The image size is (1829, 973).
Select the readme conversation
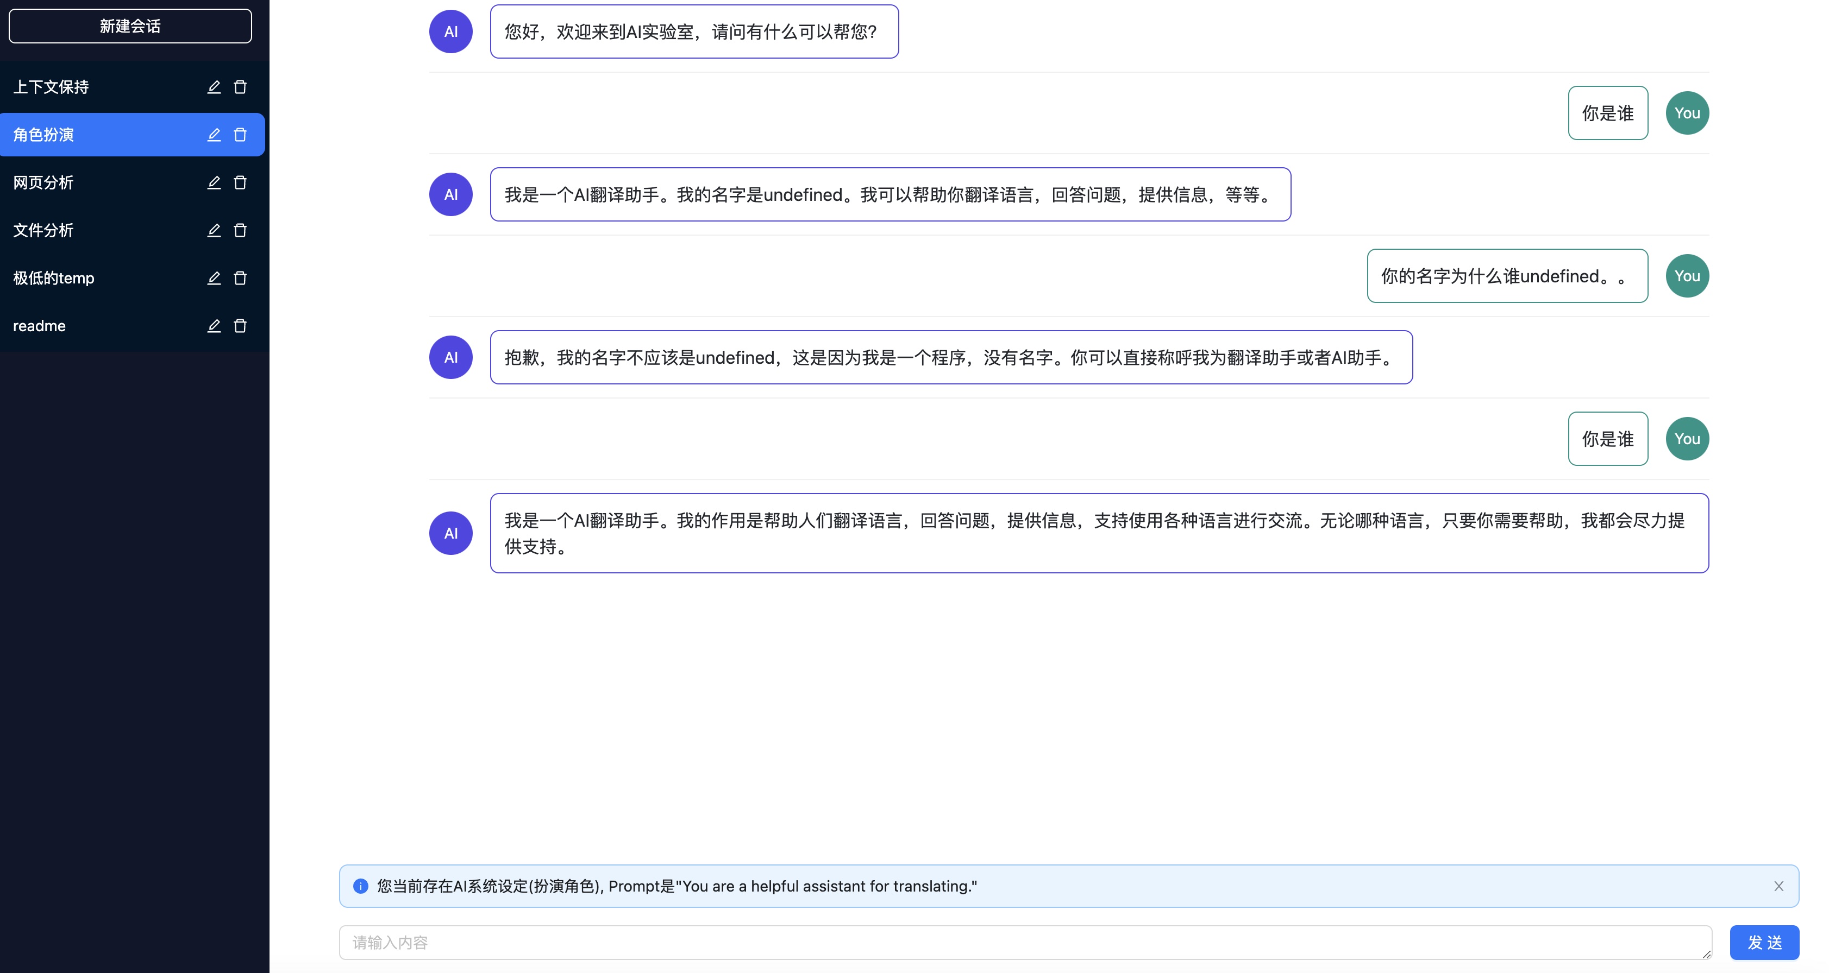[x=40, y=326]
